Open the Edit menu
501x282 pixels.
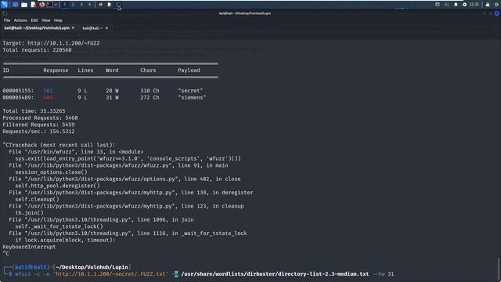[x=34, y=20]
